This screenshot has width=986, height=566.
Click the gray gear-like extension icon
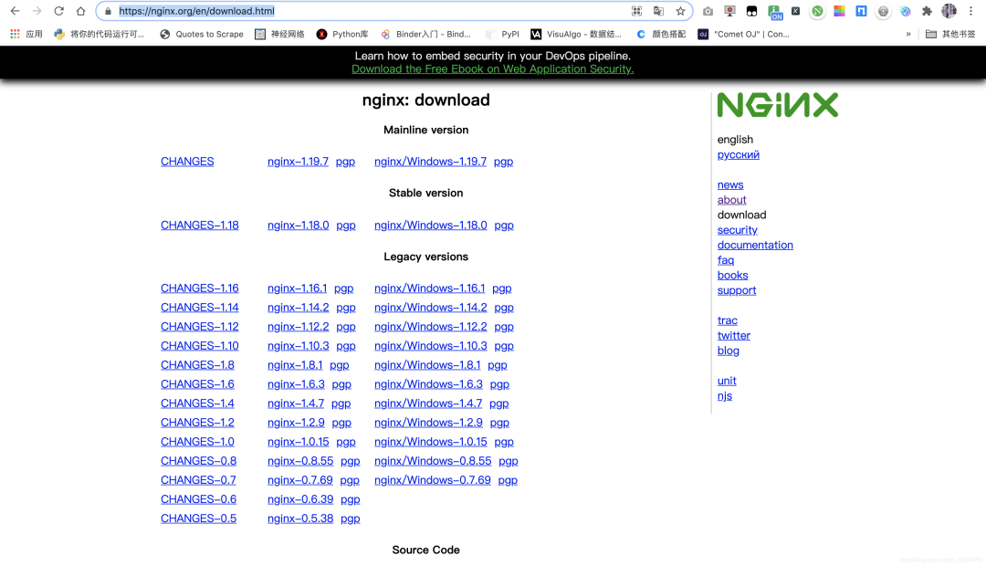pos(884,11)
